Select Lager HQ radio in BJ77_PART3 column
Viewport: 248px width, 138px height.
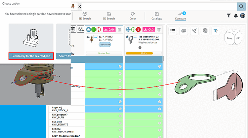(120, 109)
